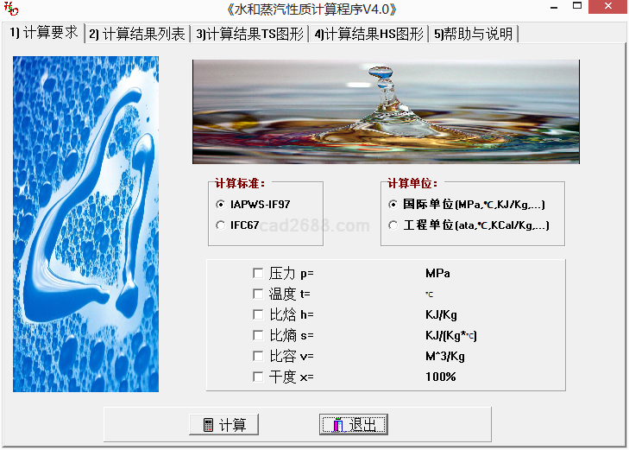Open the 2) 计算结果列表 tab
This screenshot has width=629, height=450.
click(x=137, y=35)
